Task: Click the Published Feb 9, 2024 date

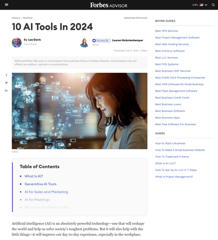Action: pos(131,50)
